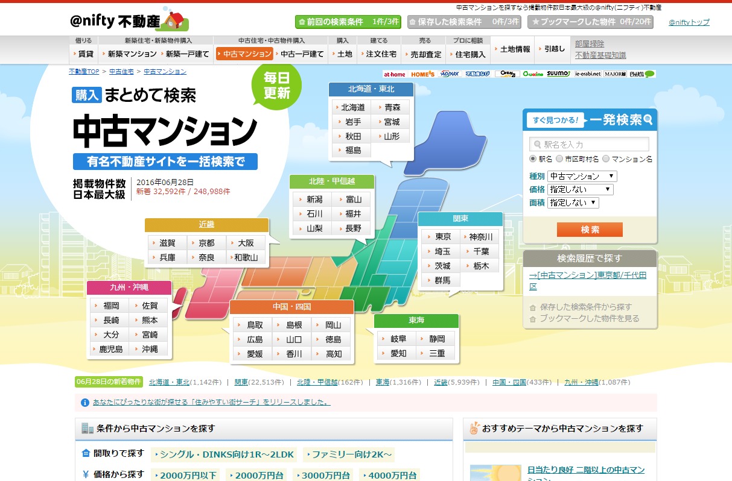
Task: Click the house icon beside 間取りで探す
Action: pyautogui.click(x=86, y=453)
